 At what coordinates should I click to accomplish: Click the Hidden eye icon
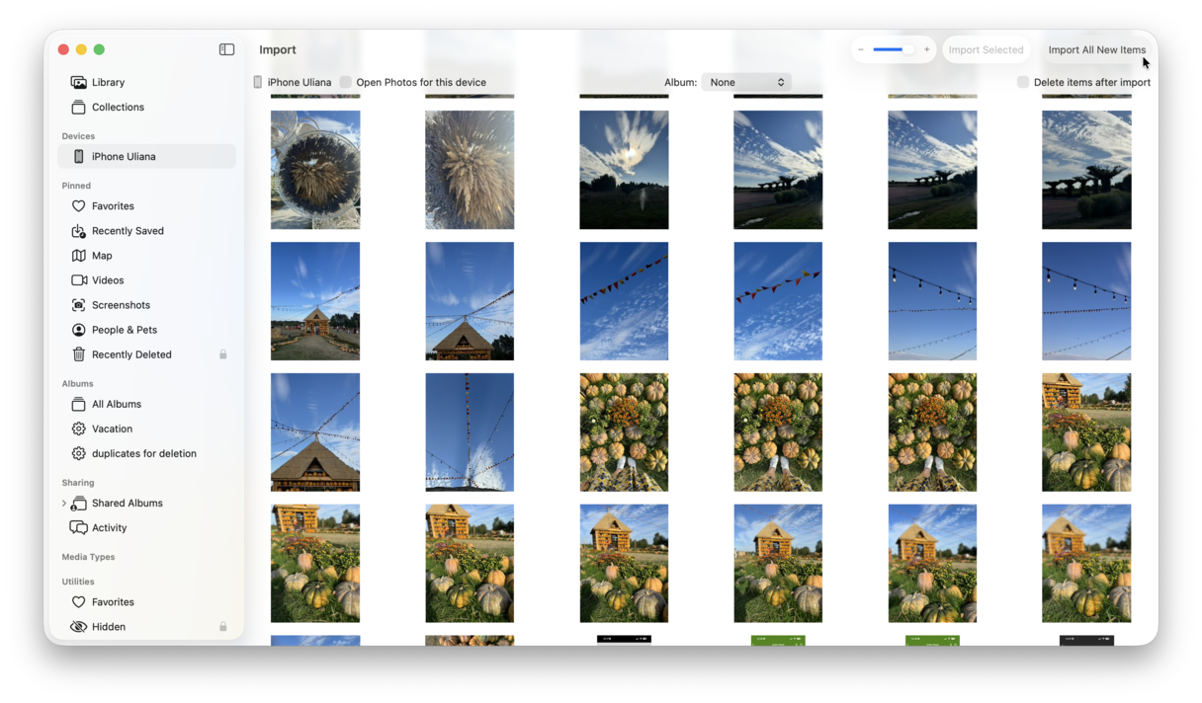(x=78, y=626)
